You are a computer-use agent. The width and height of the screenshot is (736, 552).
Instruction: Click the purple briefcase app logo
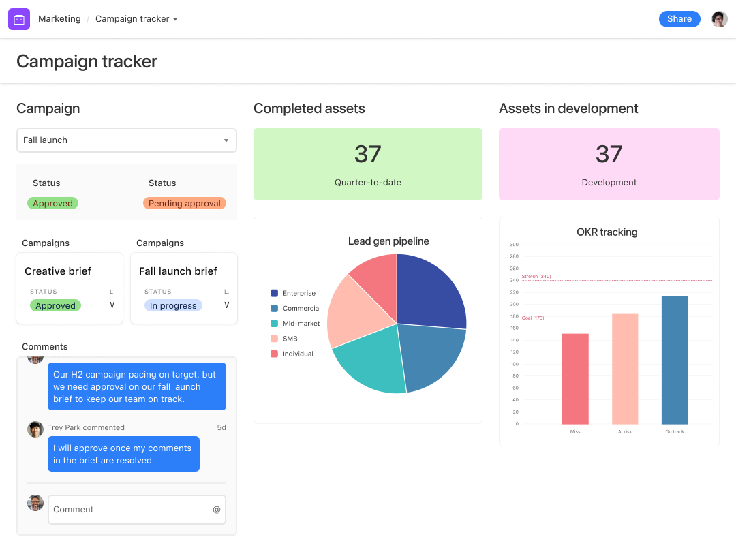(x=18, y=18)
